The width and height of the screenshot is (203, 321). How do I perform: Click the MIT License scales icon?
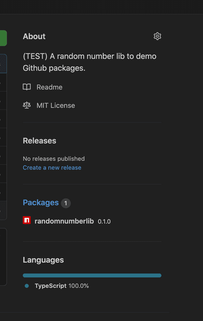(27, 105)
